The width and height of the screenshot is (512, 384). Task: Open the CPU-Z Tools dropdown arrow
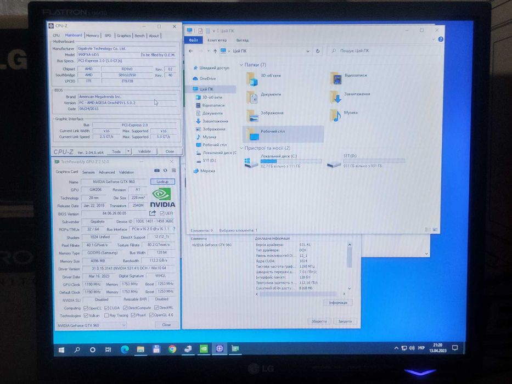(x=128, y=151)
